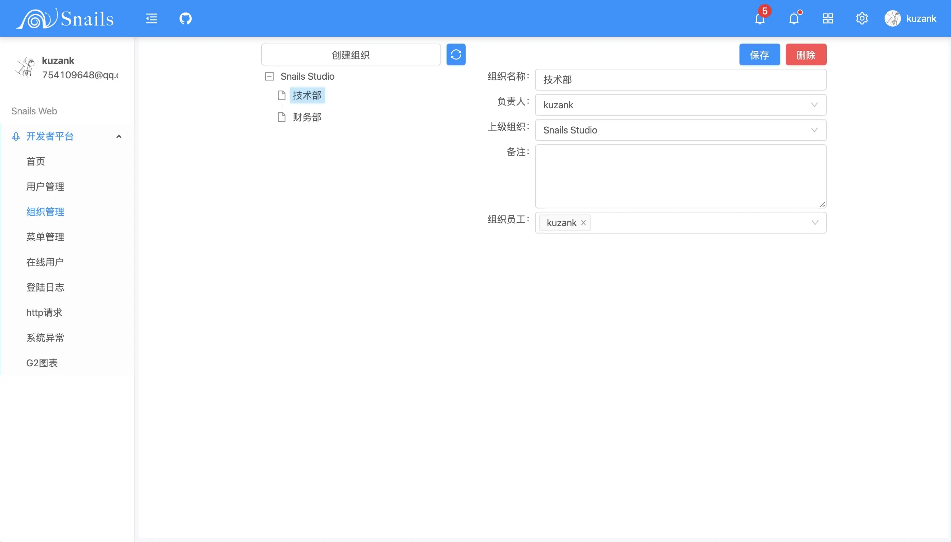
Task: Open 菜单管理 menu item
Action: click(x=45, y=237)
